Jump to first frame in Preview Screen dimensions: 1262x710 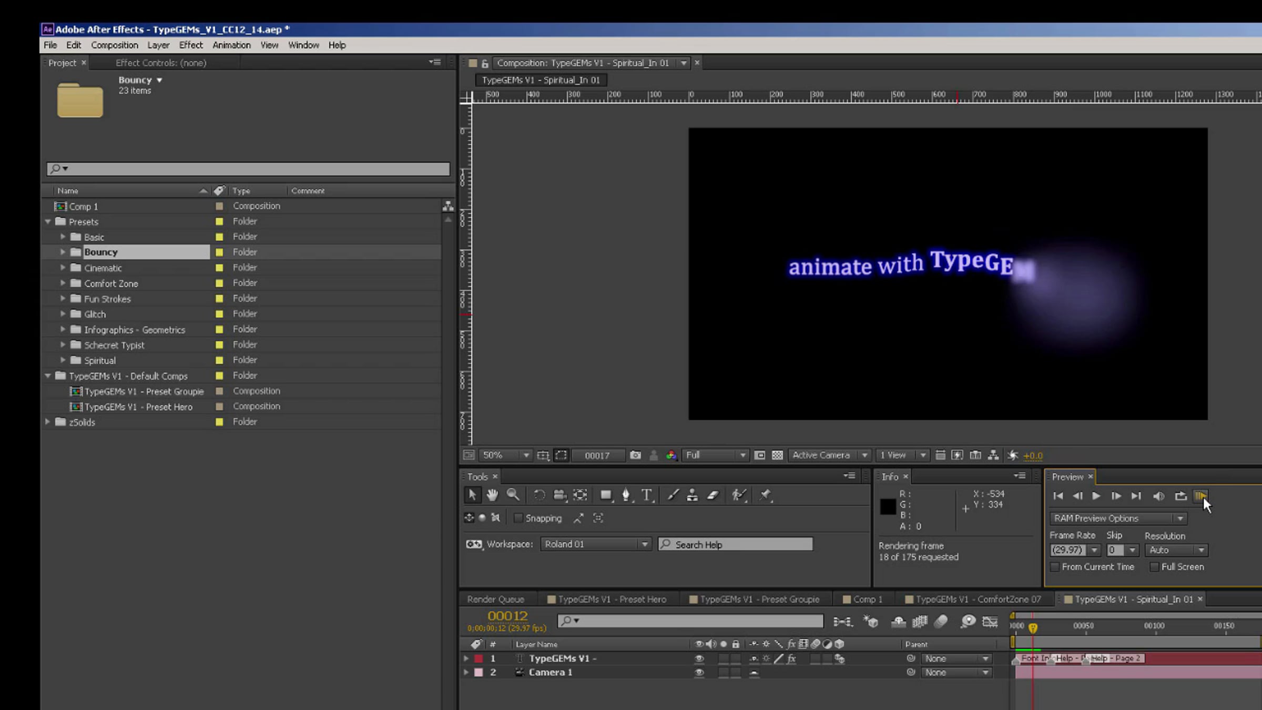1058,496
